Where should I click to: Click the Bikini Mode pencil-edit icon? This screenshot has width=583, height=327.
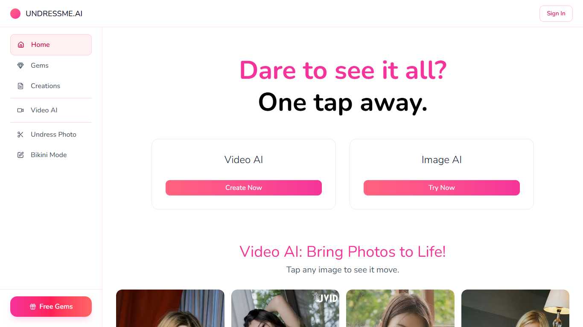point(20,155)
